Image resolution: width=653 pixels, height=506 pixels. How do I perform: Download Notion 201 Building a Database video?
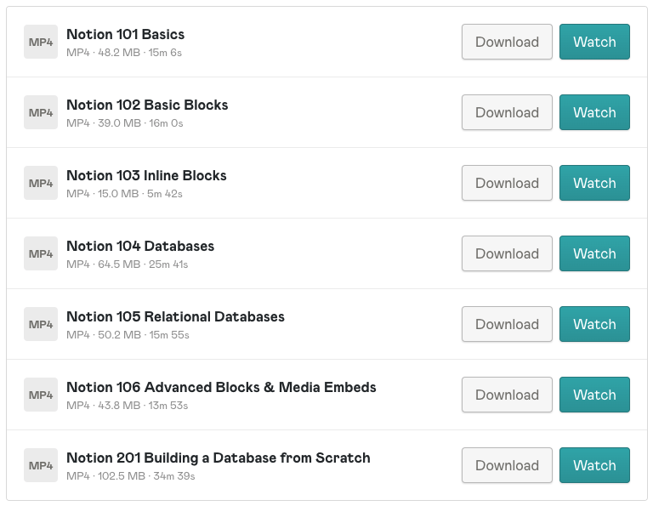point(507,465)
